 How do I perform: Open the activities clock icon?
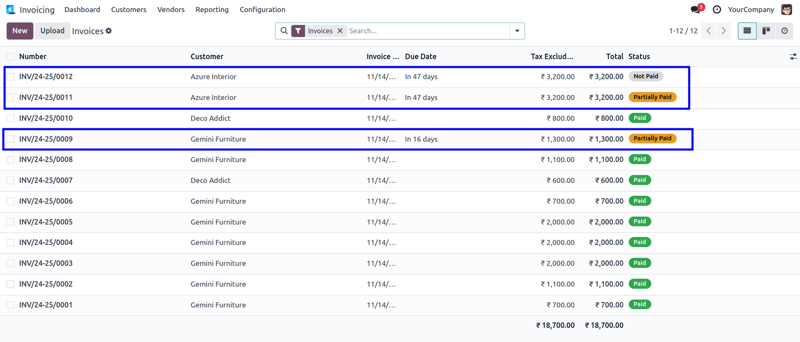click(716, 9)
